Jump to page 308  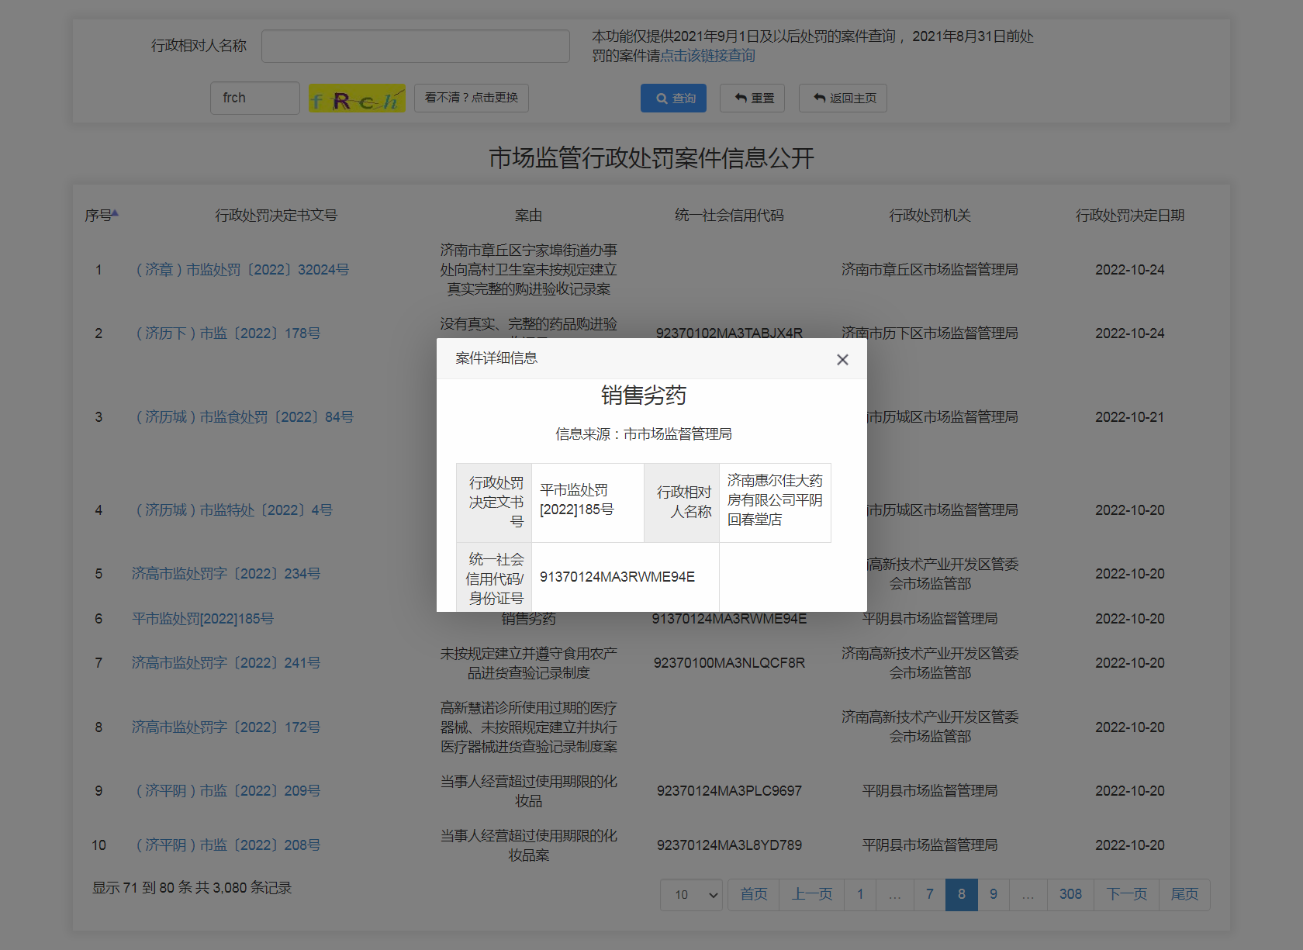pyautogui.click(x=1070, y=895)
